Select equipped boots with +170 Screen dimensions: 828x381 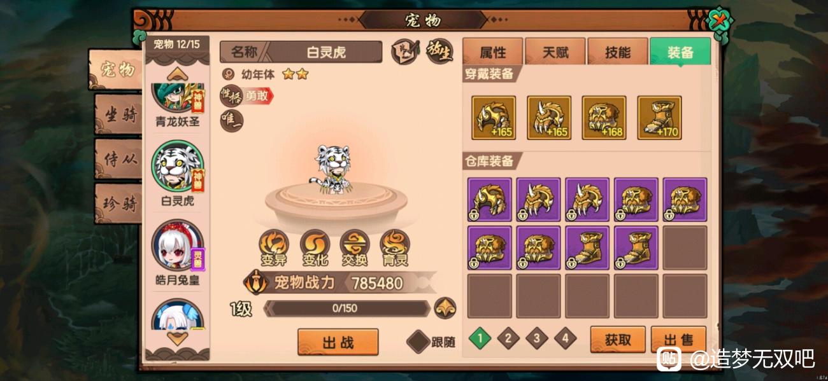(x=659, y=118)
